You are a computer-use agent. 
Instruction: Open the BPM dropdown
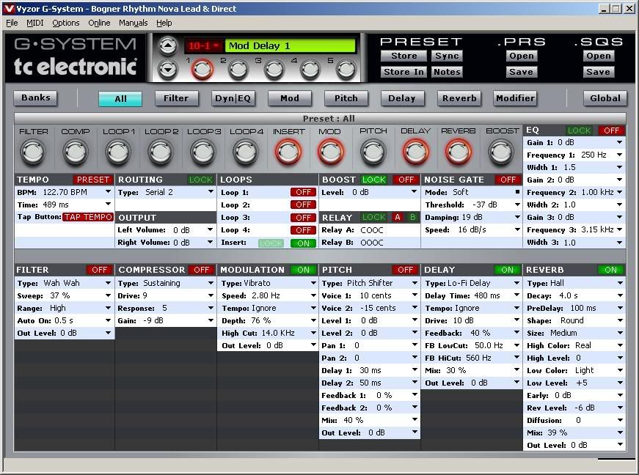tap(108, 192)
